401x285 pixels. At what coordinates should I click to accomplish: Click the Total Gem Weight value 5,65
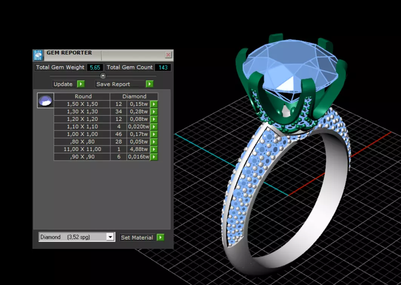[x=95, y=67]
